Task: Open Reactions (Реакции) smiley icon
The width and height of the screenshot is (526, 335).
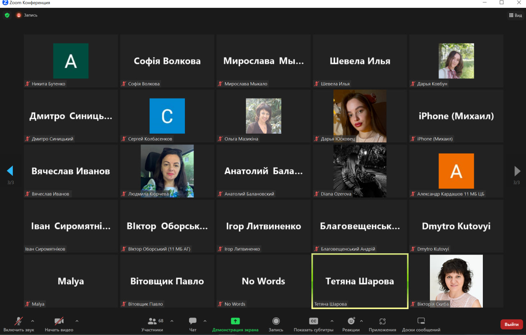Action: pos(351,321)
